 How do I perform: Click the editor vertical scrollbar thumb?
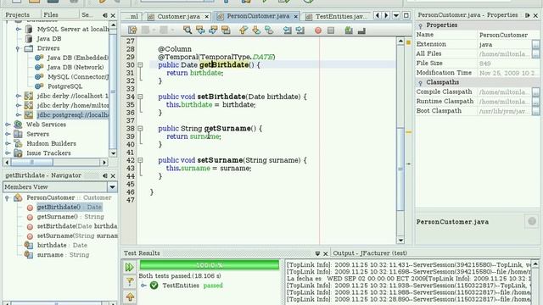400,169
